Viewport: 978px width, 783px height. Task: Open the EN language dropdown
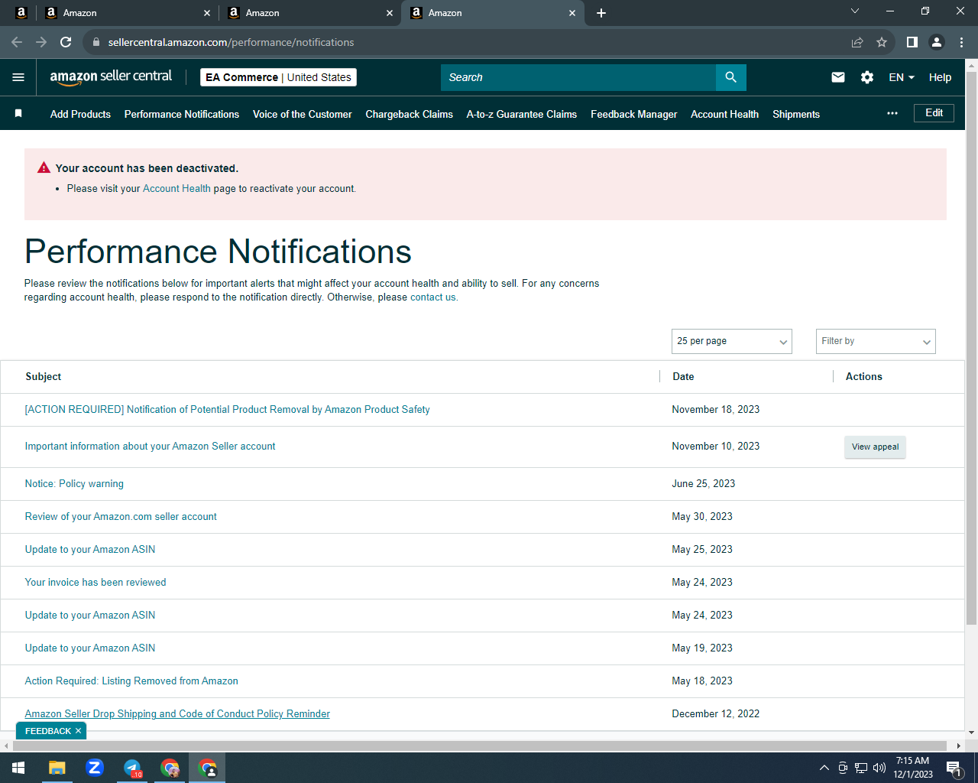point(902,77)
